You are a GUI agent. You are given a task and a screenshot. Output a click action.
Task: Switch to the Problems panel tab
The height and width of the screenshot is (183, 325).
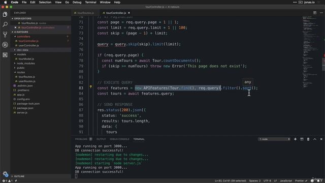[81, 139]
